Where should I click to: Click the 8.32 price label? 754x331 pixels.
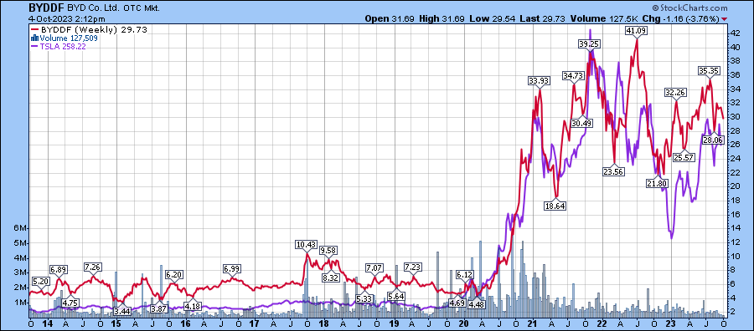point(331,277)
